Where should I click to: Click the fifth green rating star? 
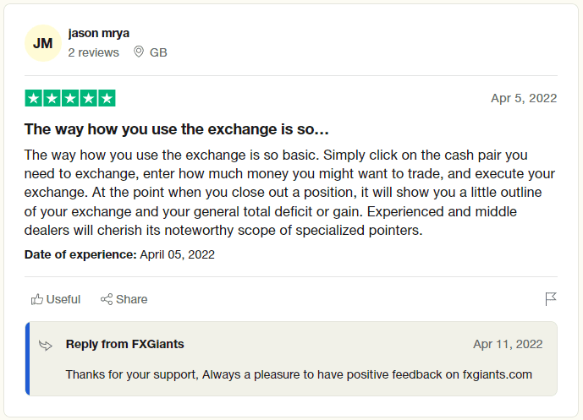(107, 98)
